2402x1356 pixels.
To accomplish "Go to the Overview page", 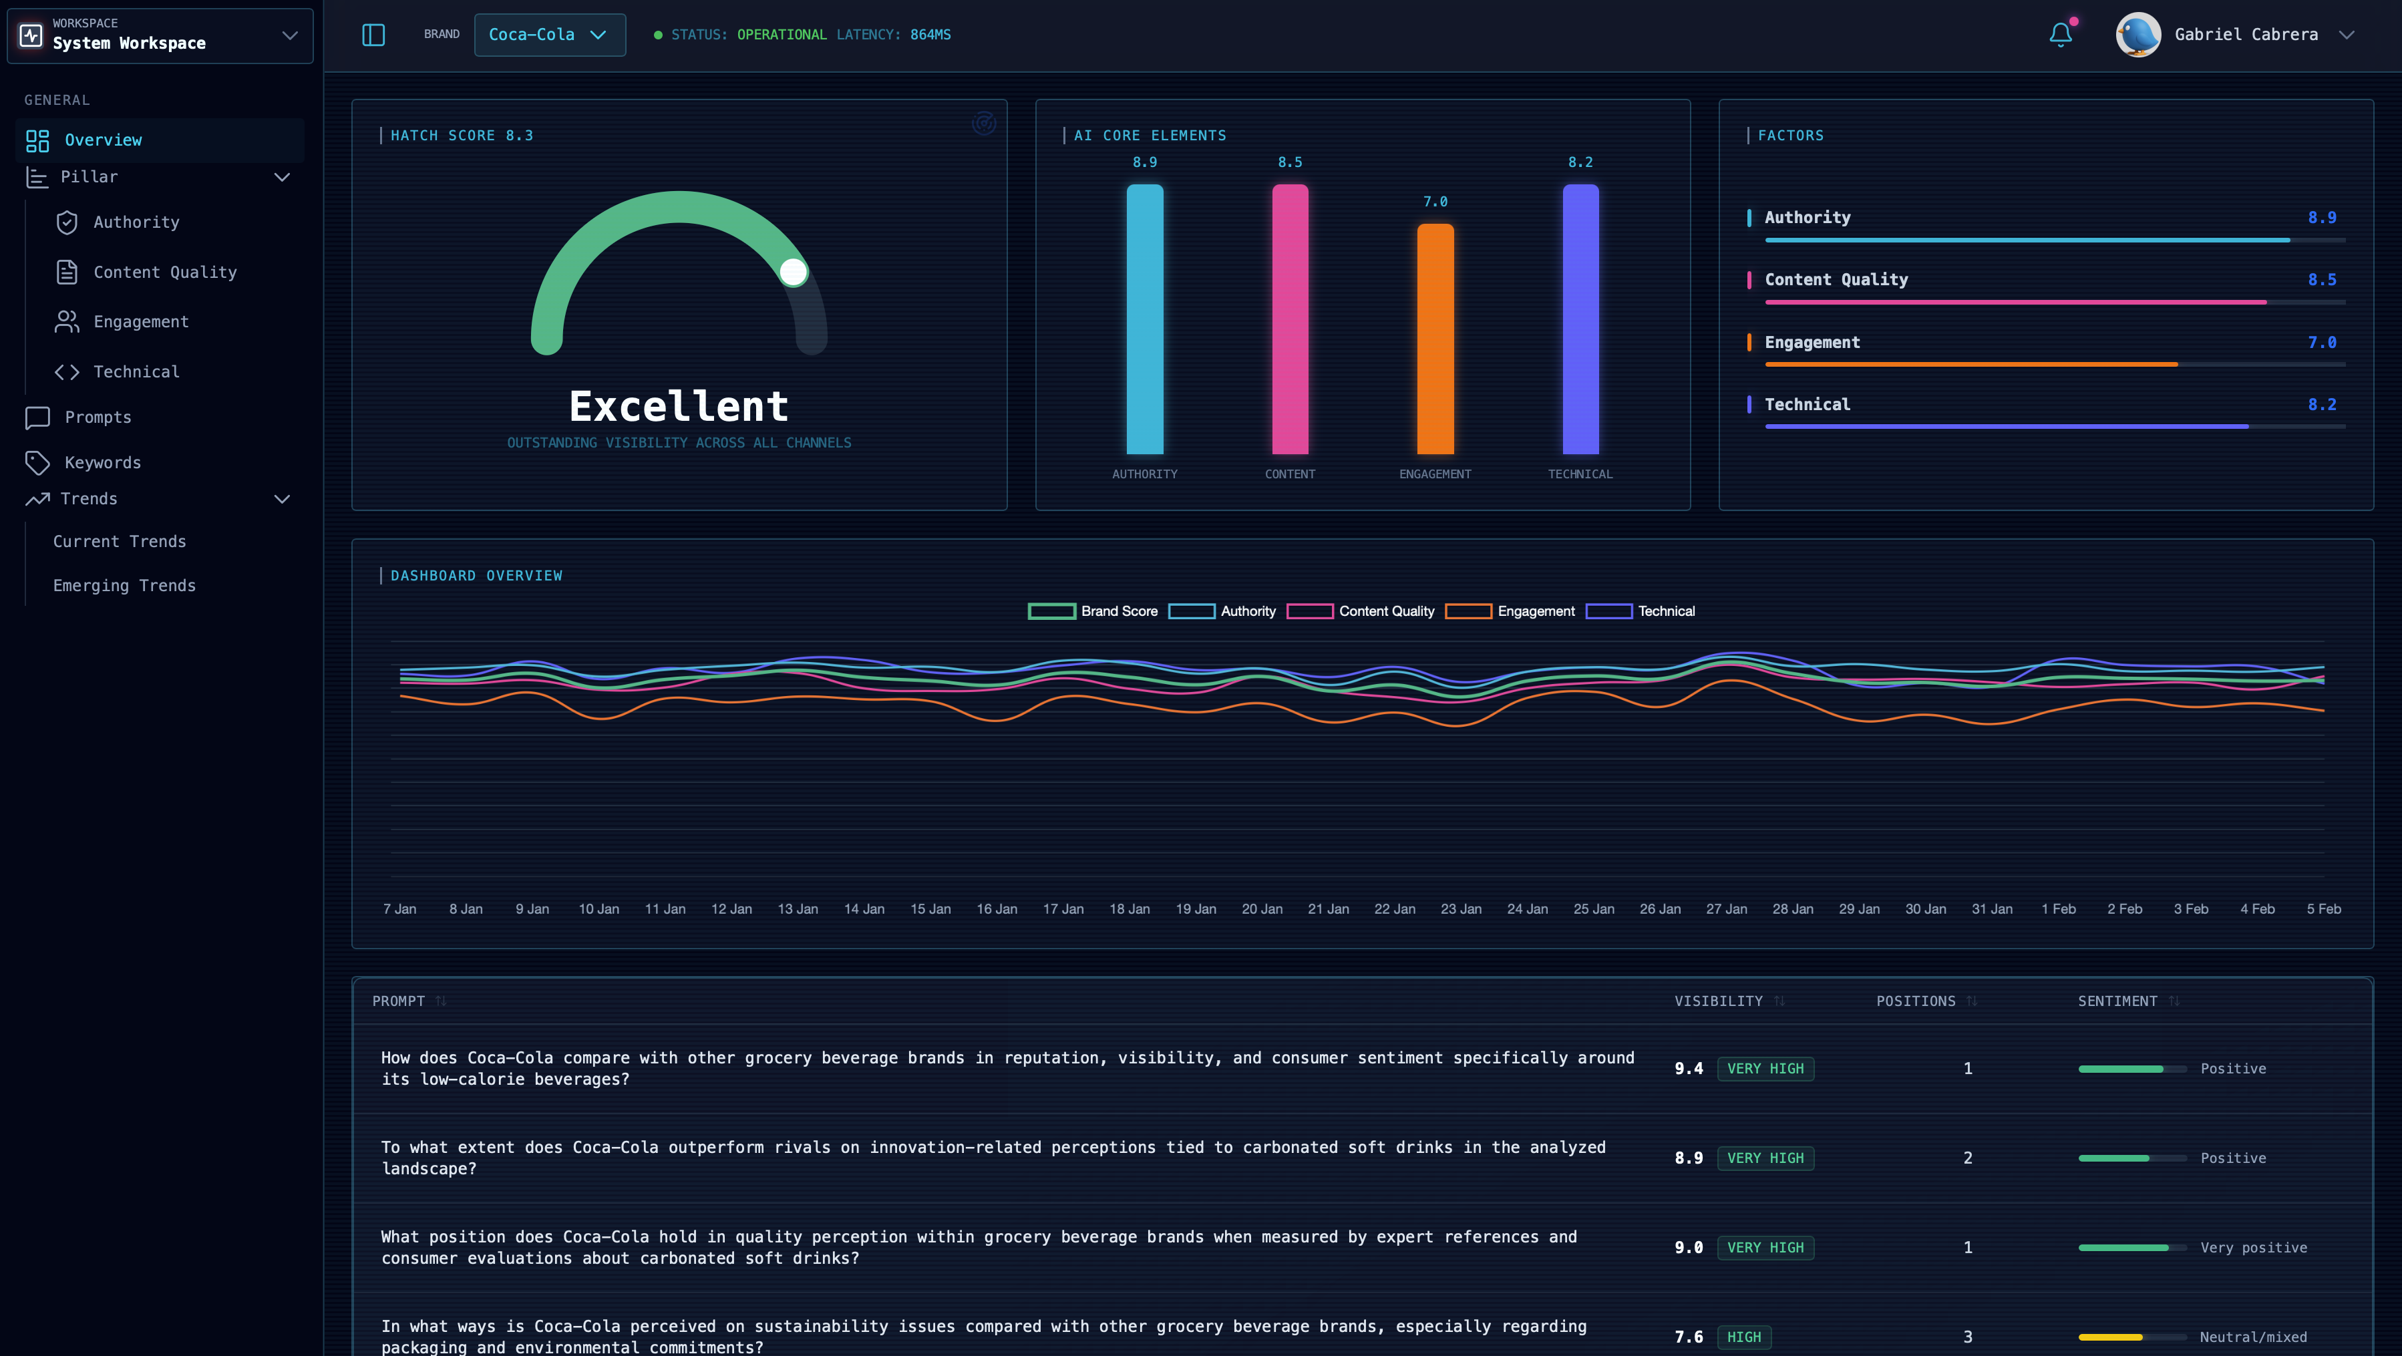I will point(160,140).
